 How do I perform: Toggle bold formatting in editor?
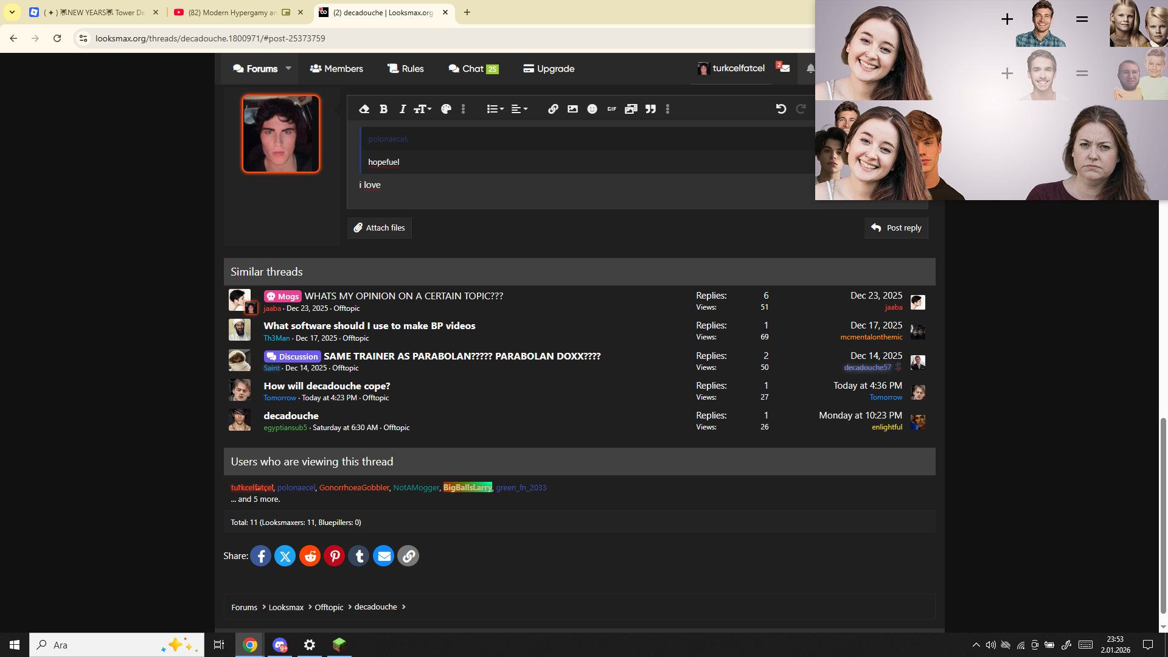383,109
